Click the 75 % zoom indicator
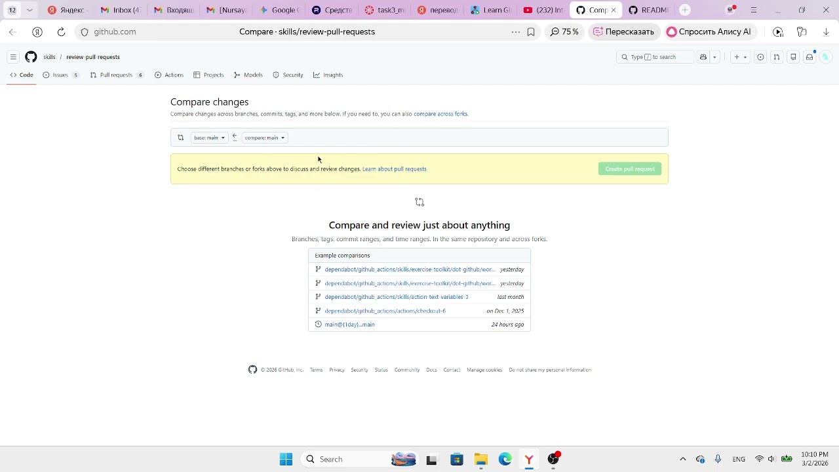The width and height of the screenshot is (839, 472). coord(564,31)
